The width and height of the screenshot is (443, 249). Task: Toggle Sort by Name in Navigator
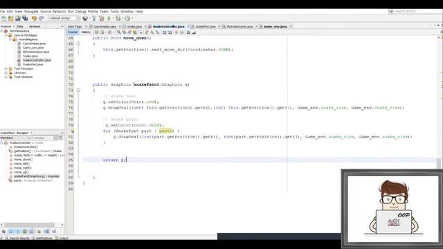[46, 232]
